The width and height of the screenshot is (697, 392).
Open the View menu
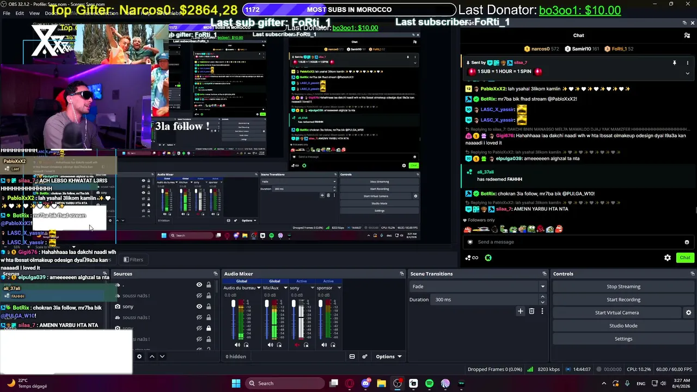[x=34, y=13]
